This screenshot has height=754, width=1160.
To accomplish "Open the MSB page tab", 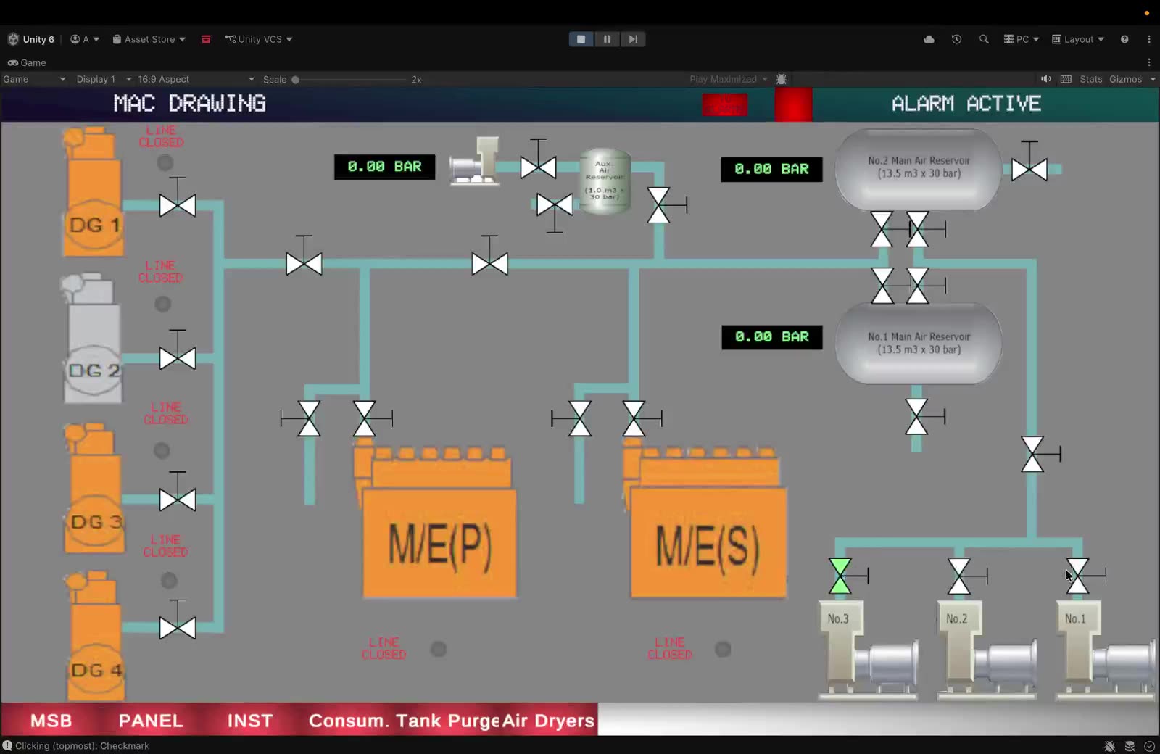I will pyautogui.click(x=51, y=721).
